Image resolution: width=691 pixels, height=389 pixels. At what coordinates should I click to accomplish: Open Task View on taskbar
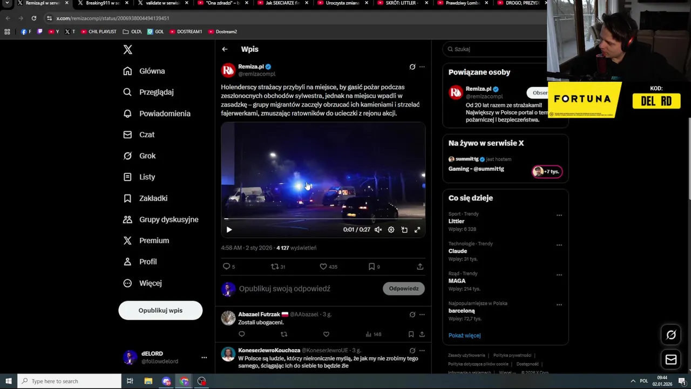[x=130, y=381]
